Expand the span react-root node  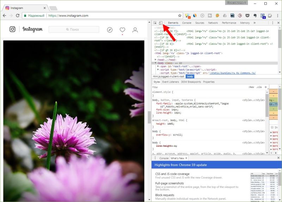158,66
